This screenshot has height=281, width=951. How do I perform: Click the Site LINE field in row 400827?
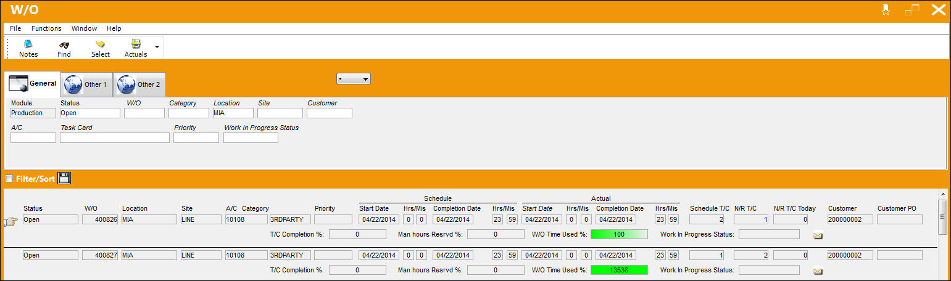(201, 255)
